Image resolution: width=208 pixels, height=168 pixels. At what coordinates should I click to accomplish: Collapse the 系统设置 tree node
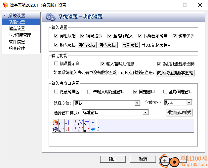5,16
